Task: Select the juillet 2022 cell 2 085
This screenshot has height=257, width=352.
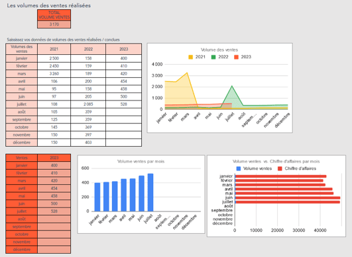Action: point(88,104)
